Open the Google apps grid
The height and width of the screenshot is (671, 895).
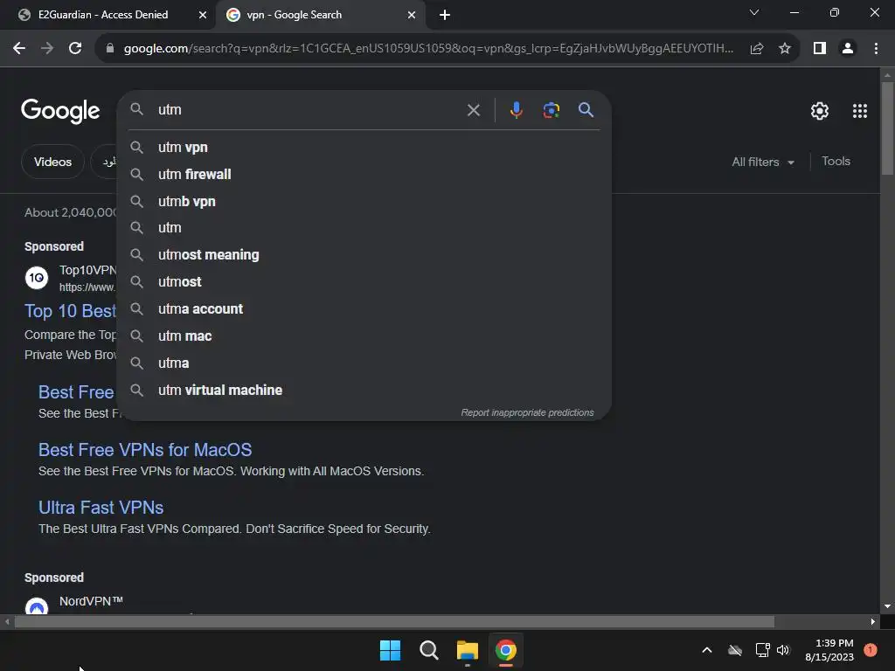[x=860, y=111]
